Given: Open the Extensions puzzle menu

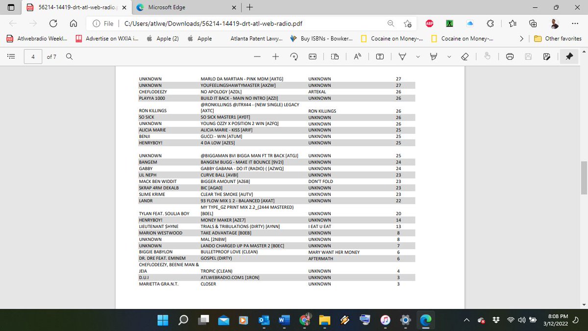Looking at the screenshot, I should point(490,23).
